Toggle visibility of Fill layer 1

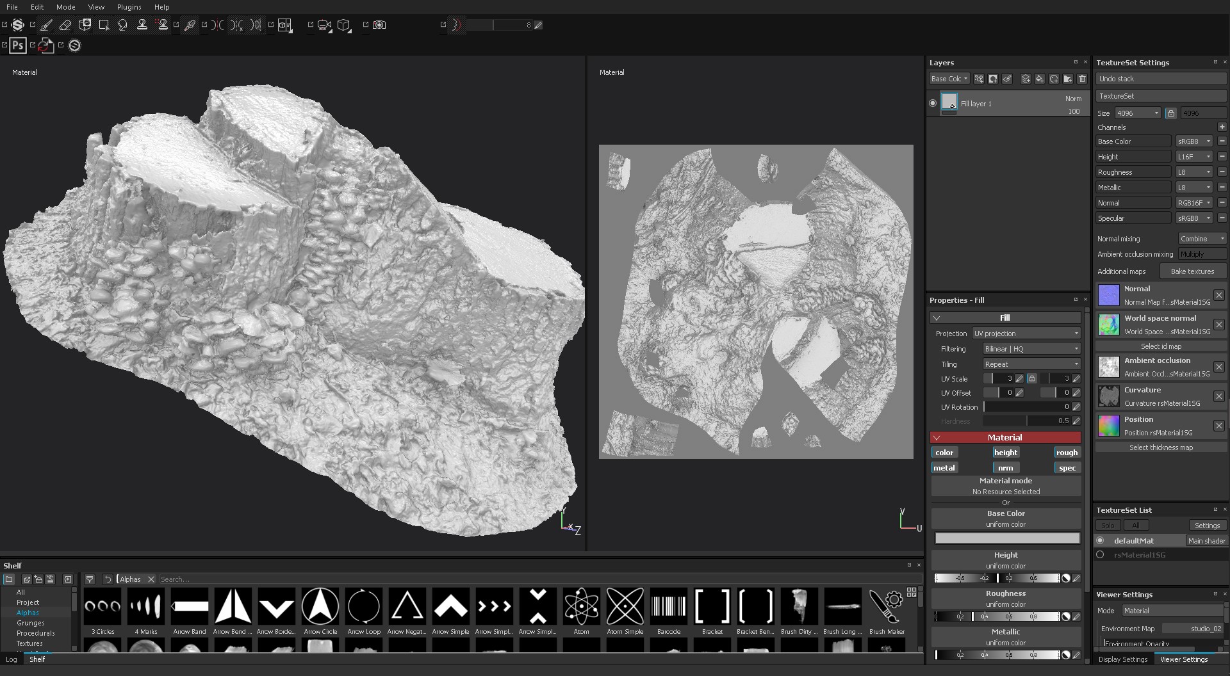coord(933,103)
